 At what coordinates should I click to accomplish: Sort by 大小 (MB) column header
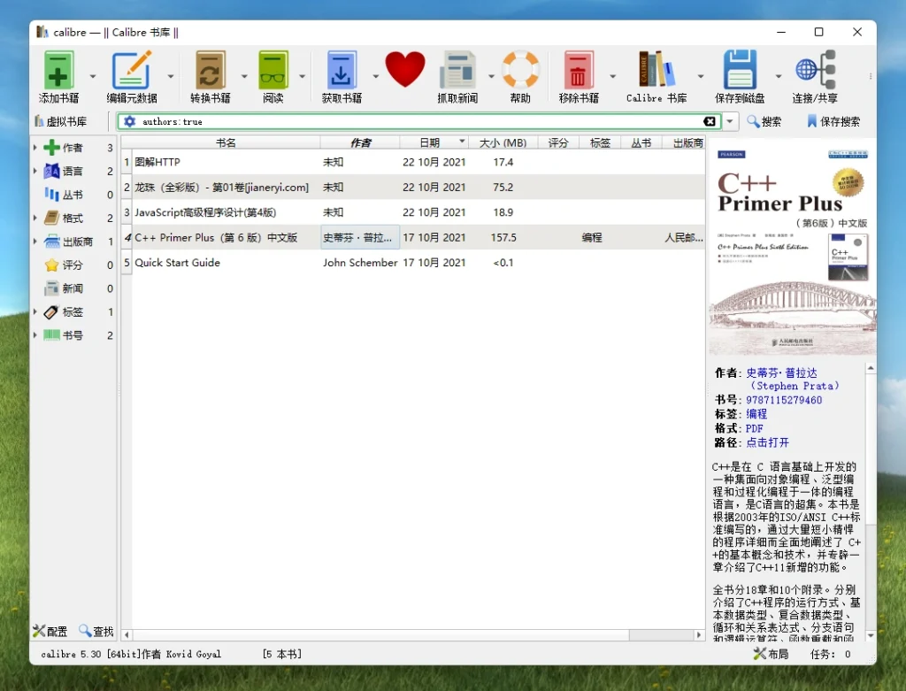point(503,142)
